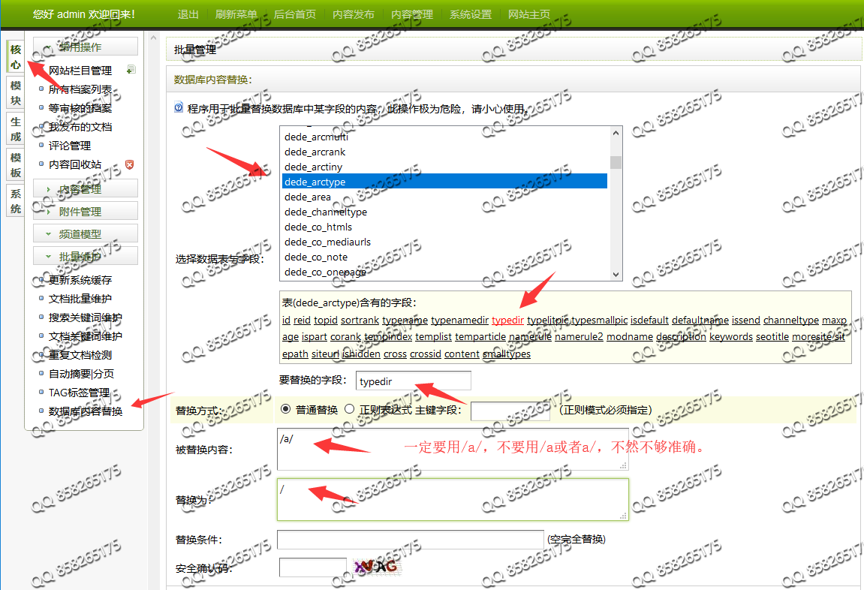Choose the 正则表达式 radio option
The height and width of the screenshot is (590, 864).
[x=349, y=410]
